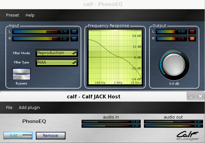Click the PhonoEQ plugin name label

click(x=34, y=121)
